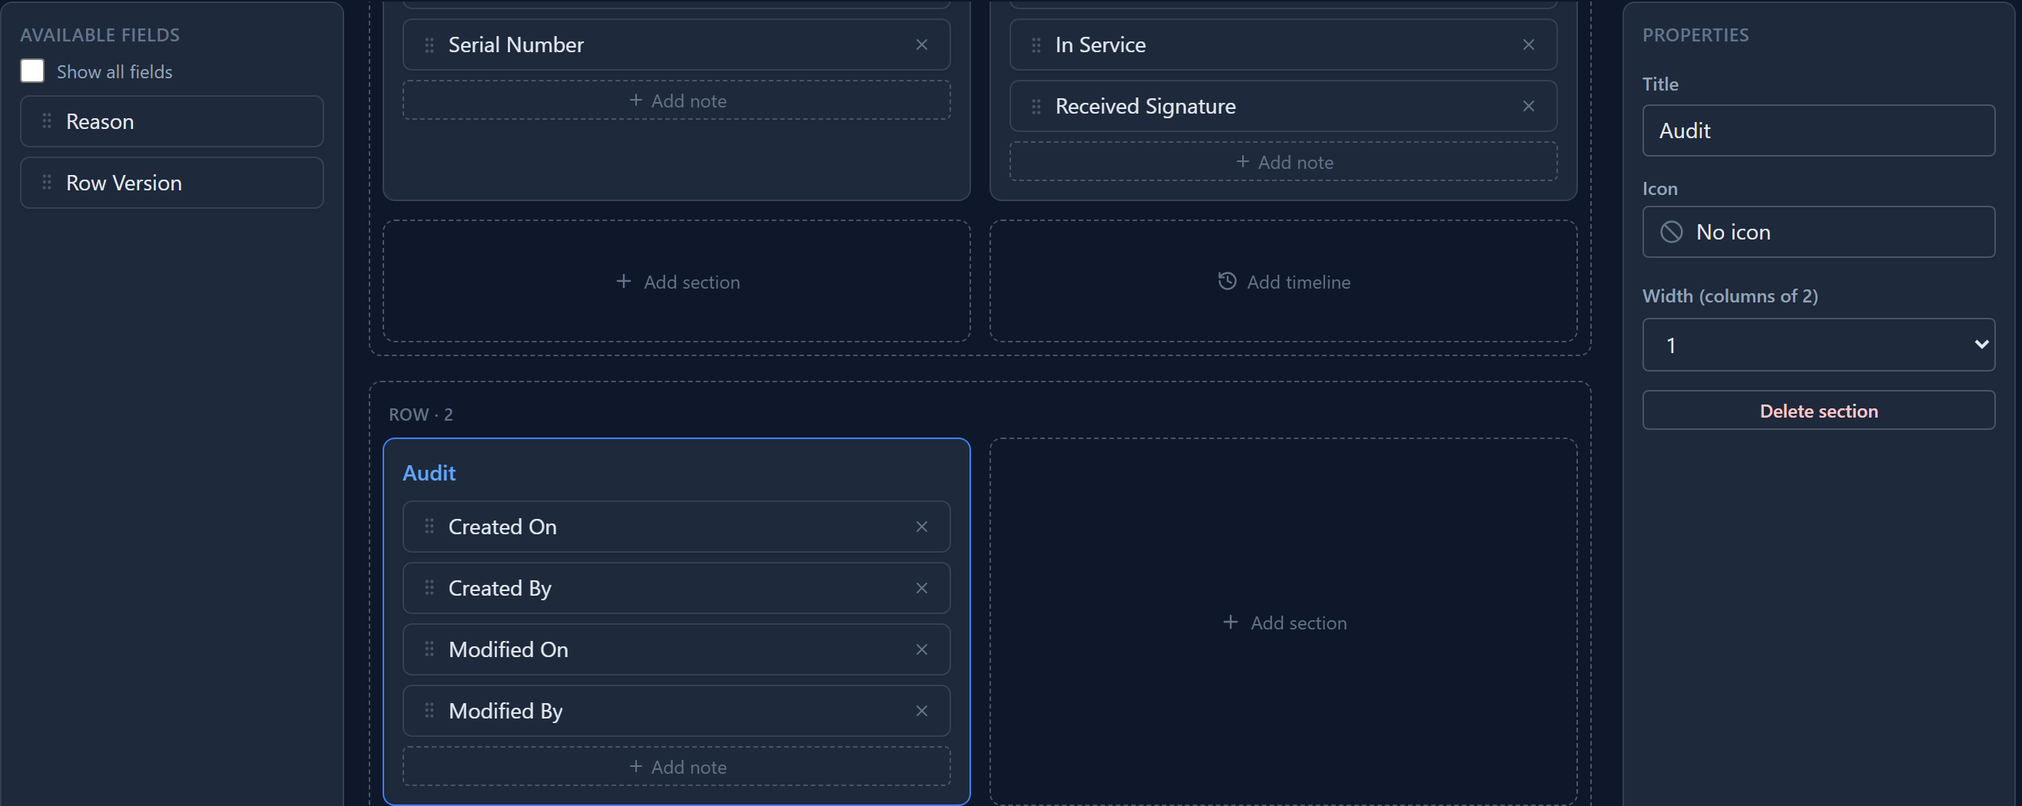
Task: Remove the Received Signature field
Action: coord(1528,106)
